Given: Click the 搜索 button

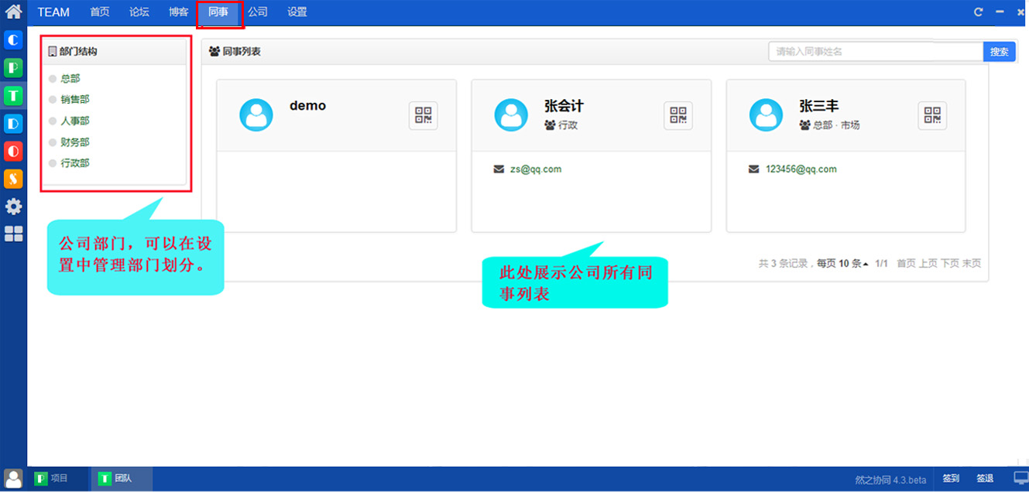Looking at the screenshot, I should [x=999, y=52].
